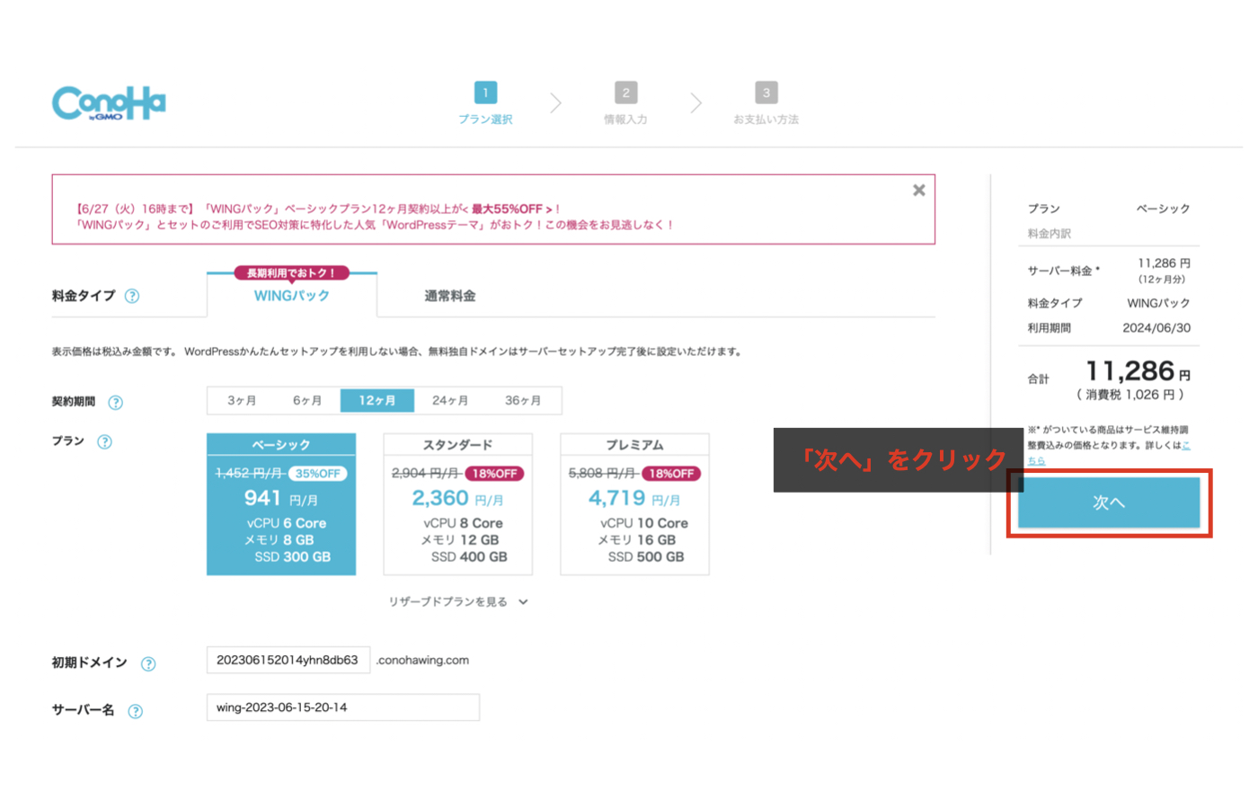Close the WING pack promotion banner
The image size is (1258, 809).
918,191
